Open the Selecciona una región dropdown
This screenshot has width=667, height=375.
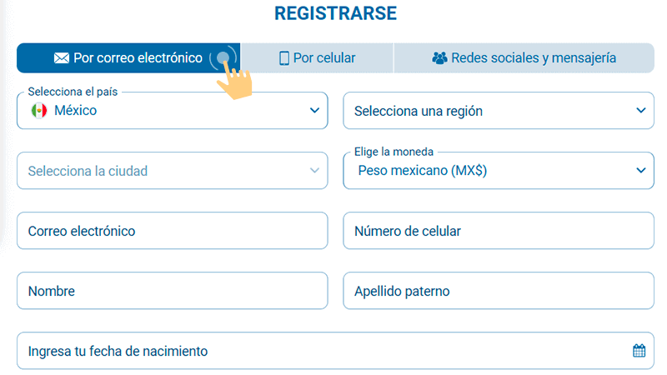click(x=498, y=111)
